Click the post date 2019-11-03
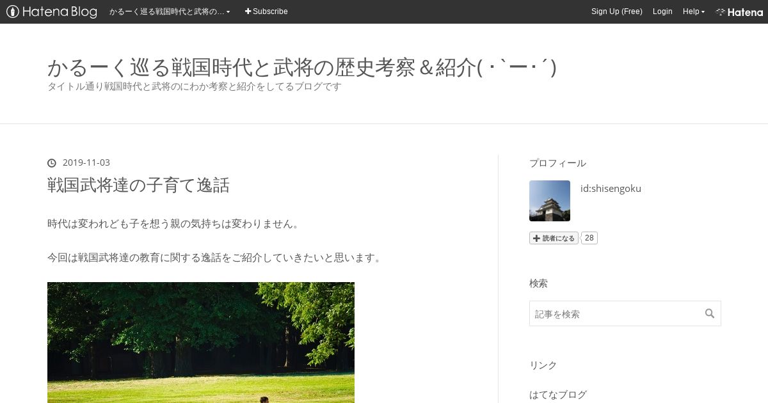Image resolution: width=768 pixels, height=403 pixels. coord(86,162)
